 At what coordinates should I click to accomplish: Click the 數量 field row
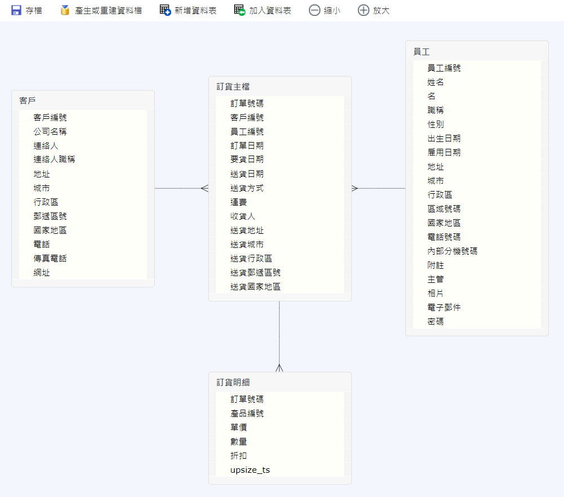tap(280, 442)
